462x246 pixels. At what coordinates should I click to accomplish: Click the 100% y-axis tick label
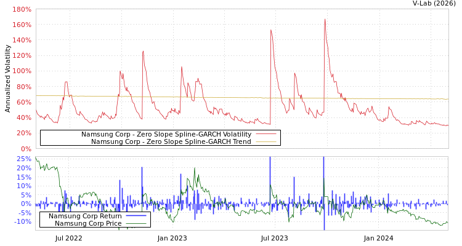pyautogui.click(x=22, y=71)
